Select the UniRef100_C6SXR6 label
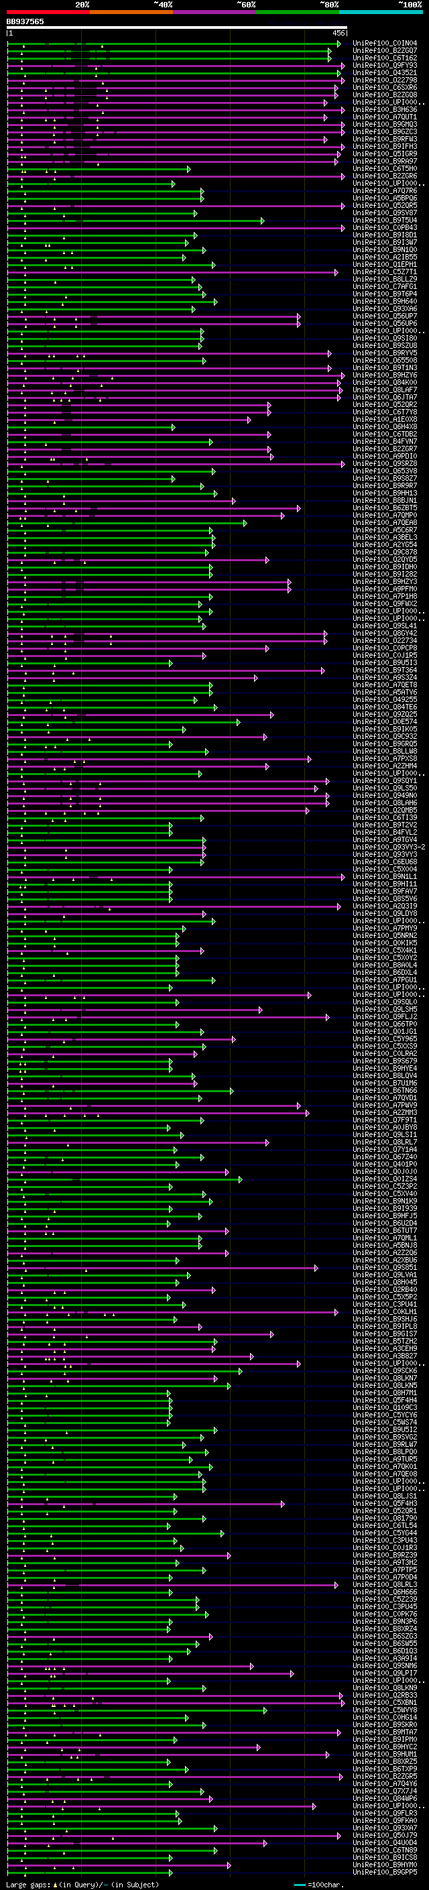The height and width of the screenshot is (1890, 429). click(x=385, y=87)
